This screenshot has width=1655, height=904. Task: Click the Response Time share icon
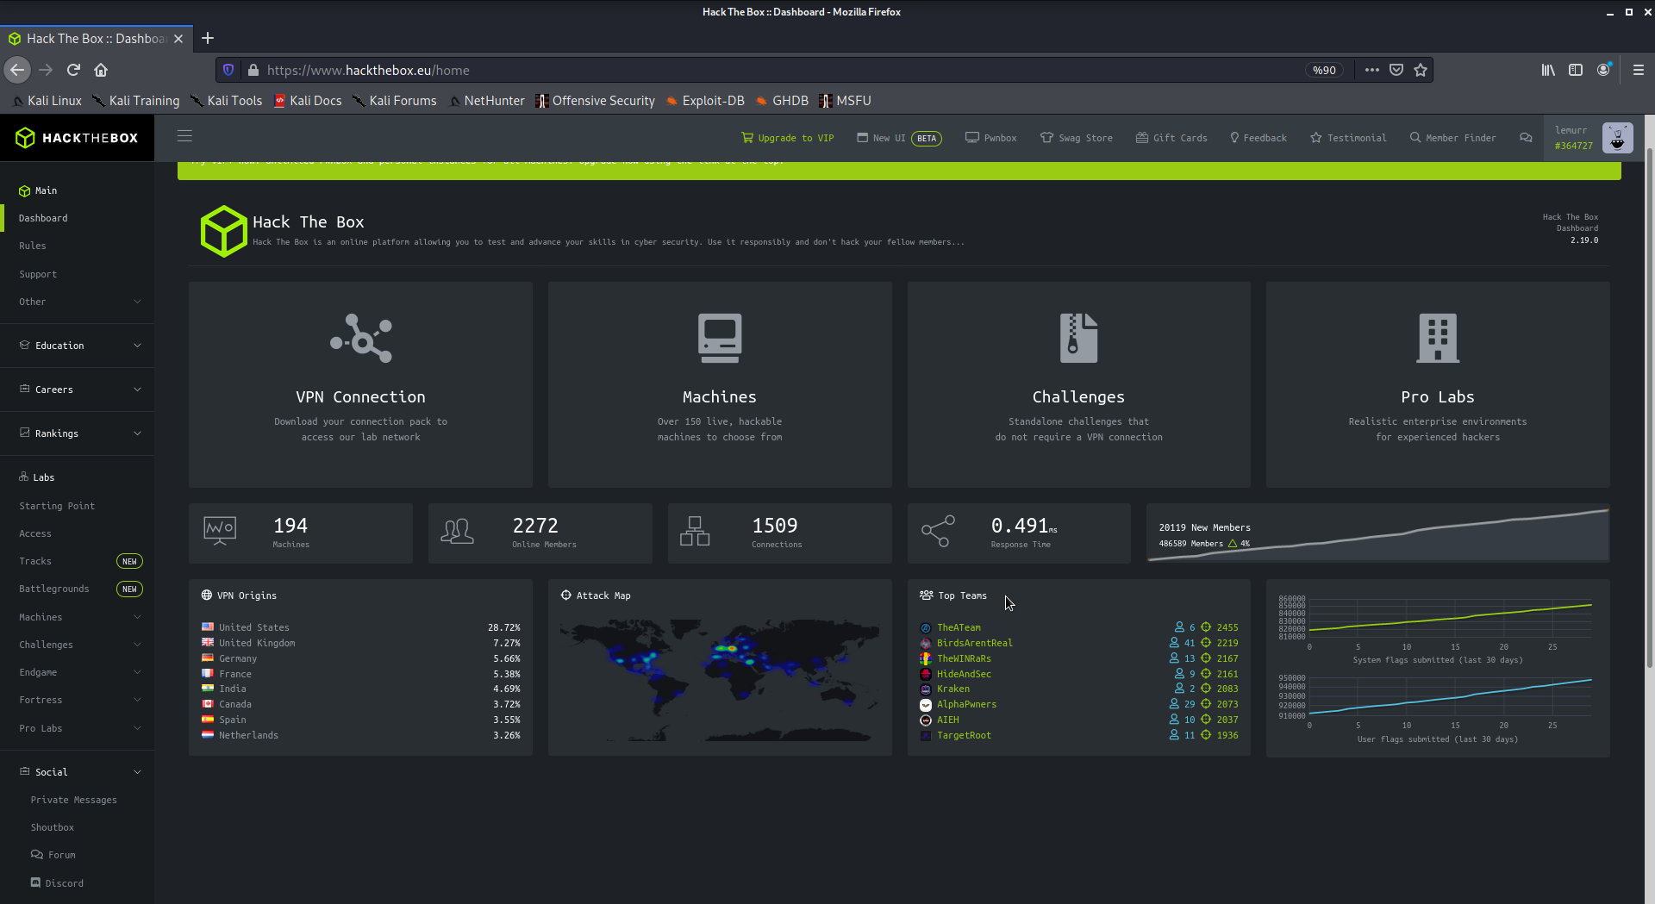[x=938, y=531]
